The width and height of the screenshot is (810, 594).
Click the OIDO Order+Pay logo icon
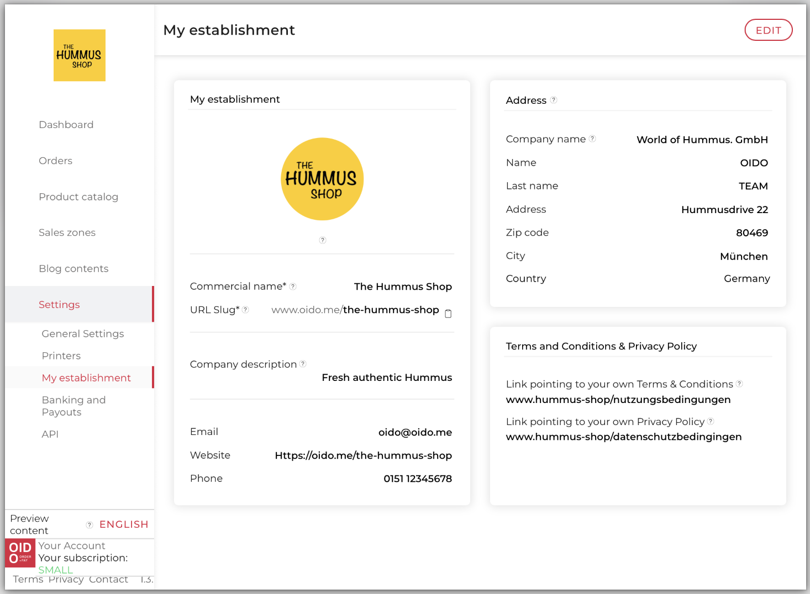pos(20,553)
